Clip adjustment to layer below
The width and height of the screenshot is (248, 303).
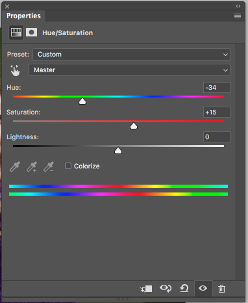click(x=146, y=289)
